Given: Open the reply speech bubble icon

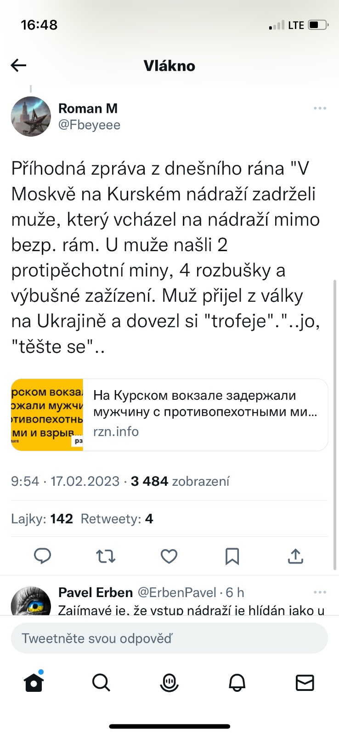Looking at the screenshot, I should coord(43,556).
